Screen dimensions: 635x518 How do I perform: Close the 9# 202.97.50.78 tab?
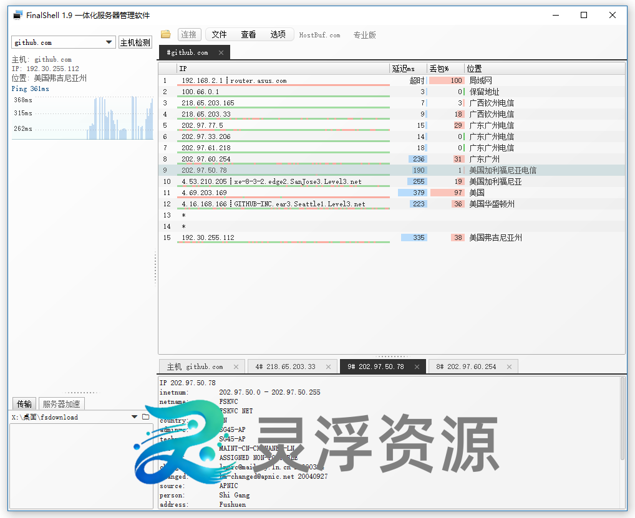(x=417, y=367)
